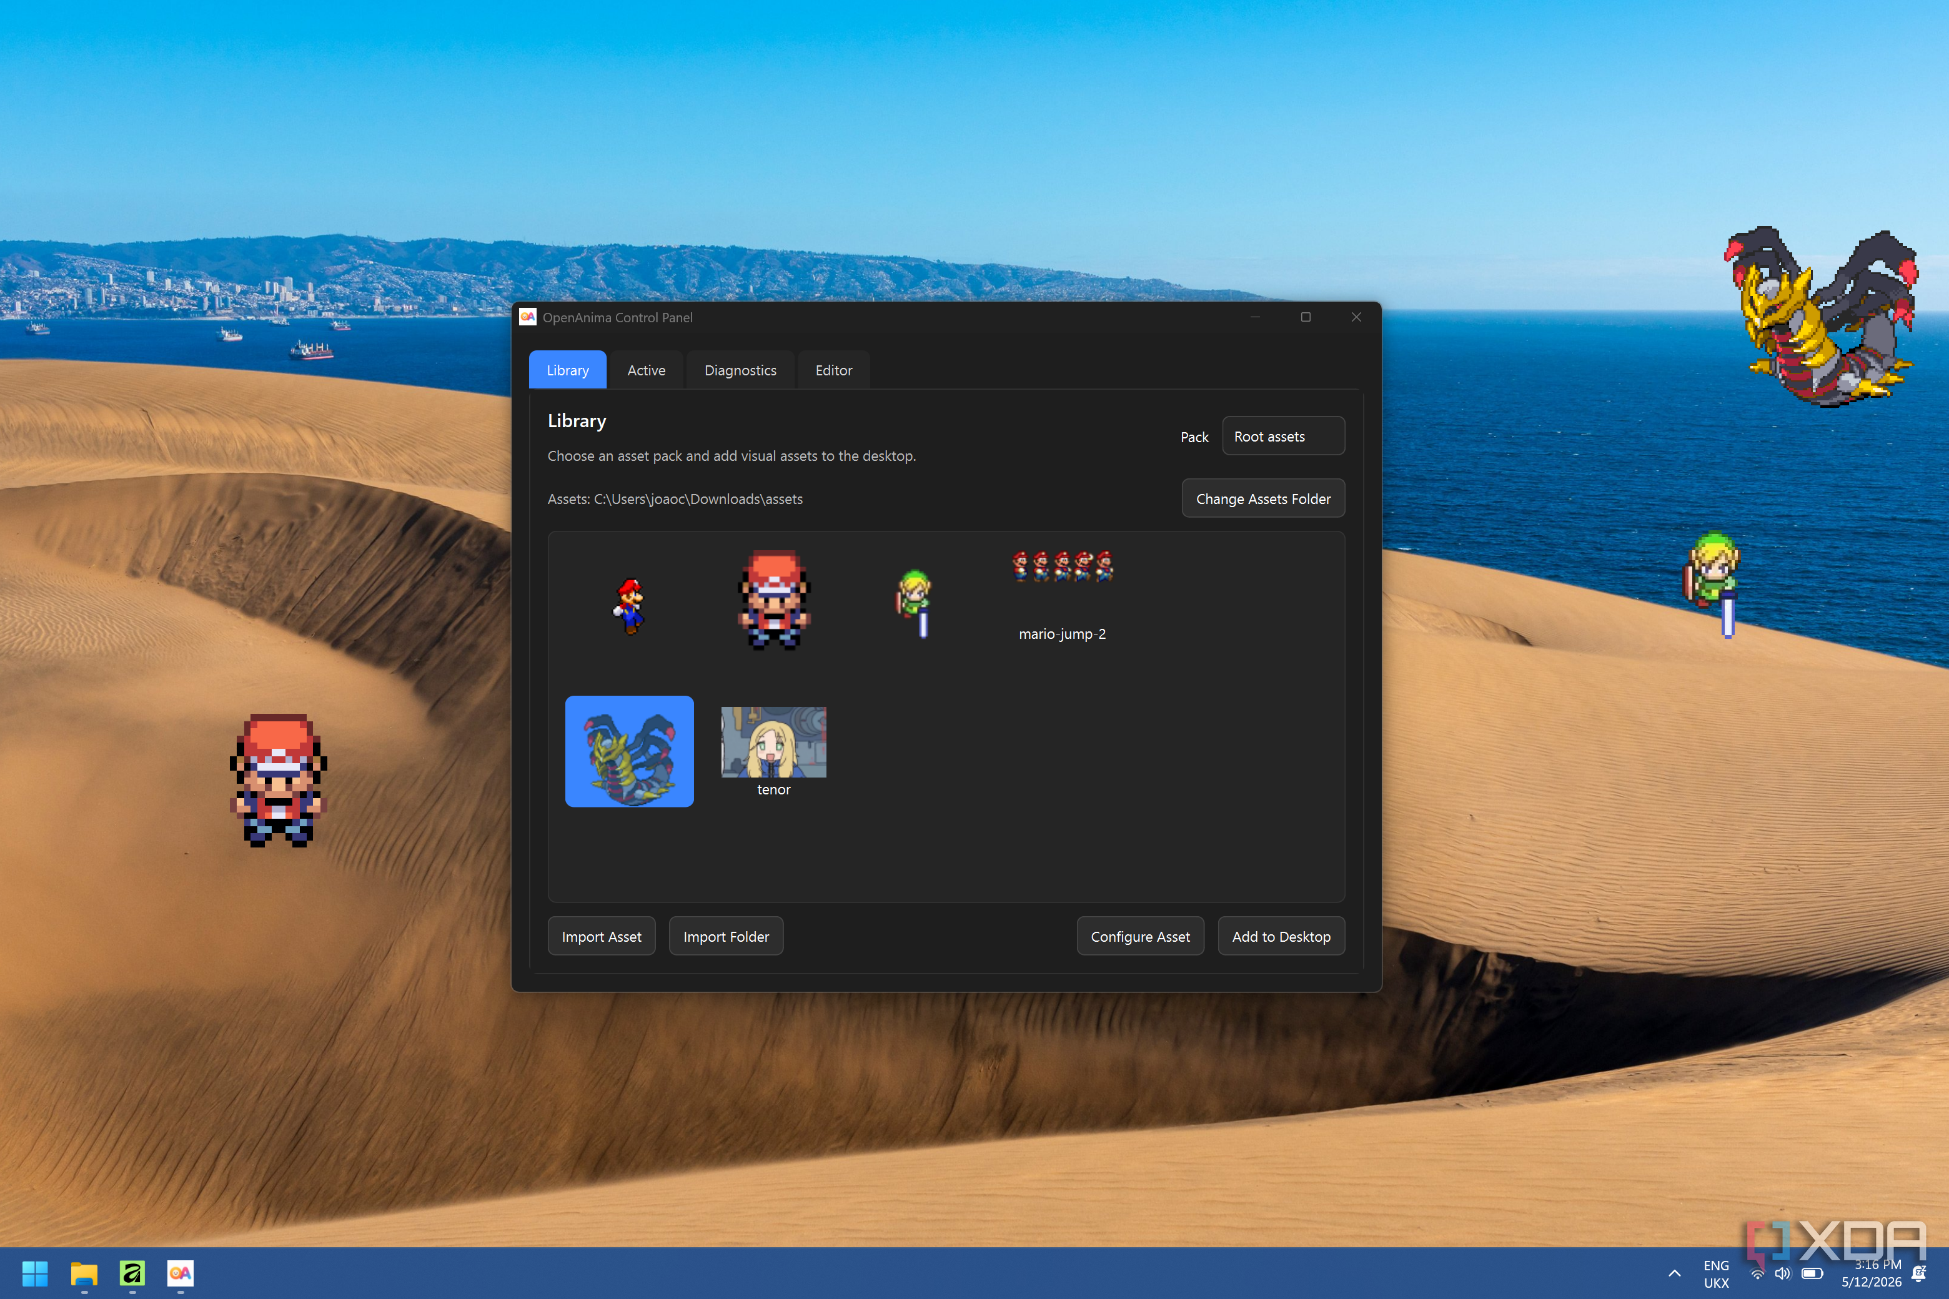Screen dimensions: 1949x1299
Task: Show hidden system tray icons chevron
Action: click(1675, 1274)
